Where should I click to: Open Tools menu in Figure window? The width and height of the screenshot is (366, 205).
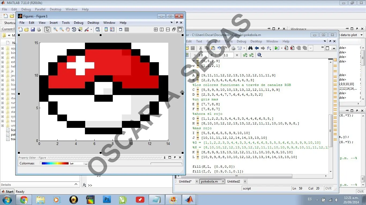pos(66,23)
